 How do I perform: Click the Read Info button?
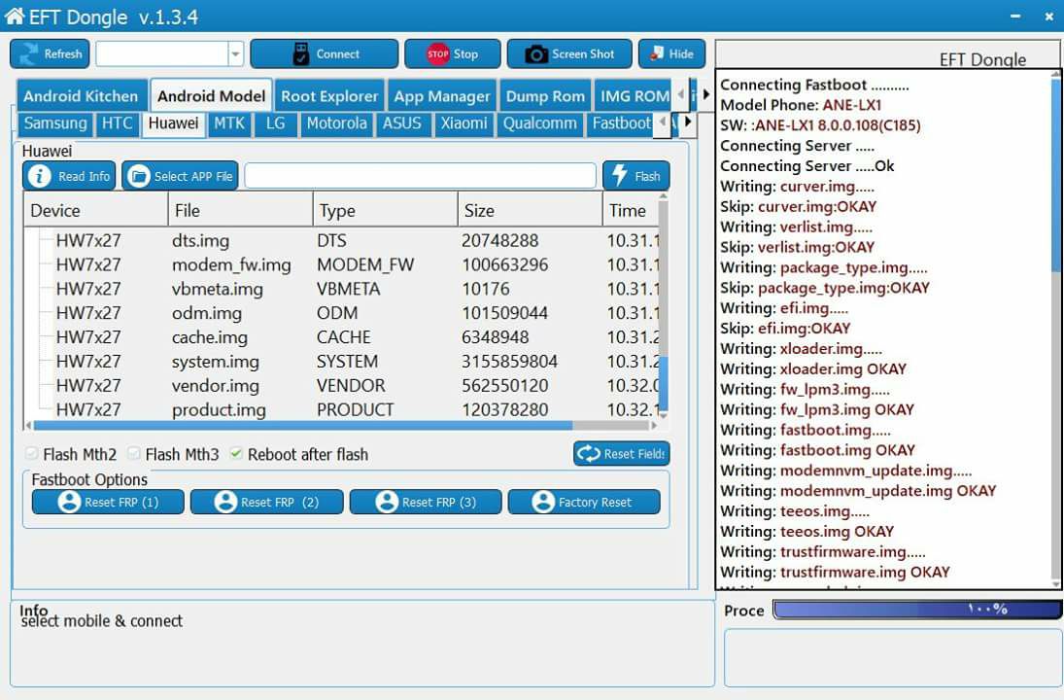click(x=69, y=176)
